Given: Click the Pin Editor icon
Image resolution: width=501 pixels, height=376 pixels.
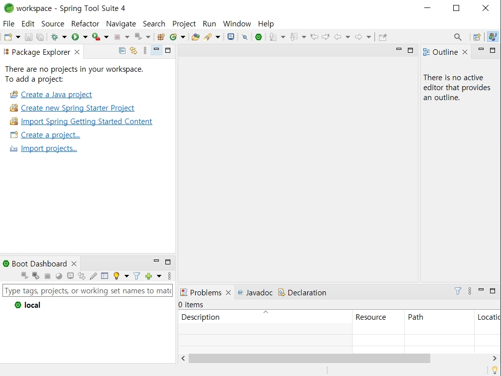Looking at the screenshot, I should click(x=382, y=37).
